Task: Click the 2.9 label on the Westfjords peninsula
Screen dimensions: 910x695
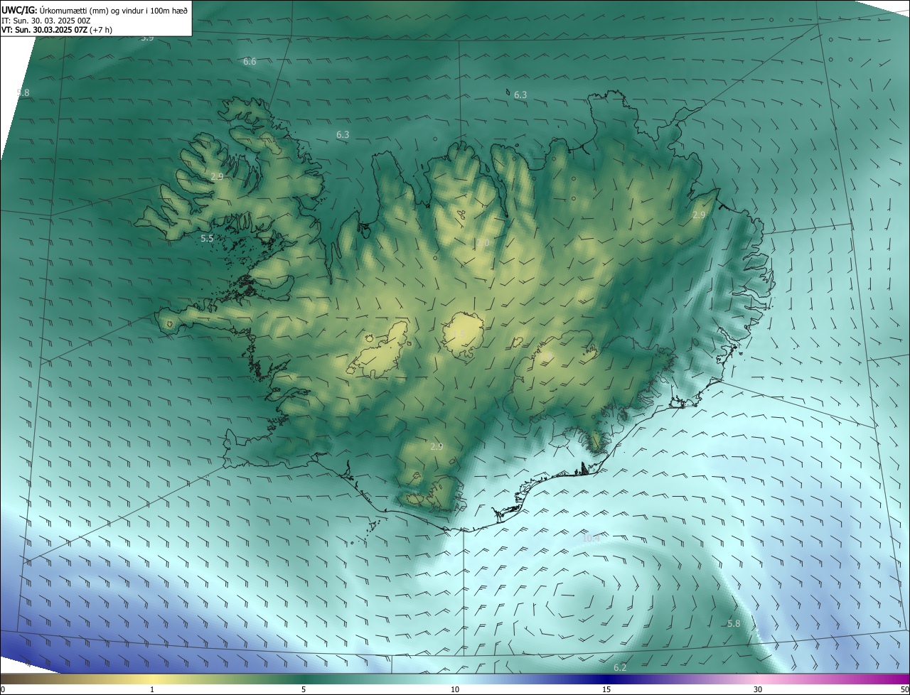Action: (x=217, y=176)
